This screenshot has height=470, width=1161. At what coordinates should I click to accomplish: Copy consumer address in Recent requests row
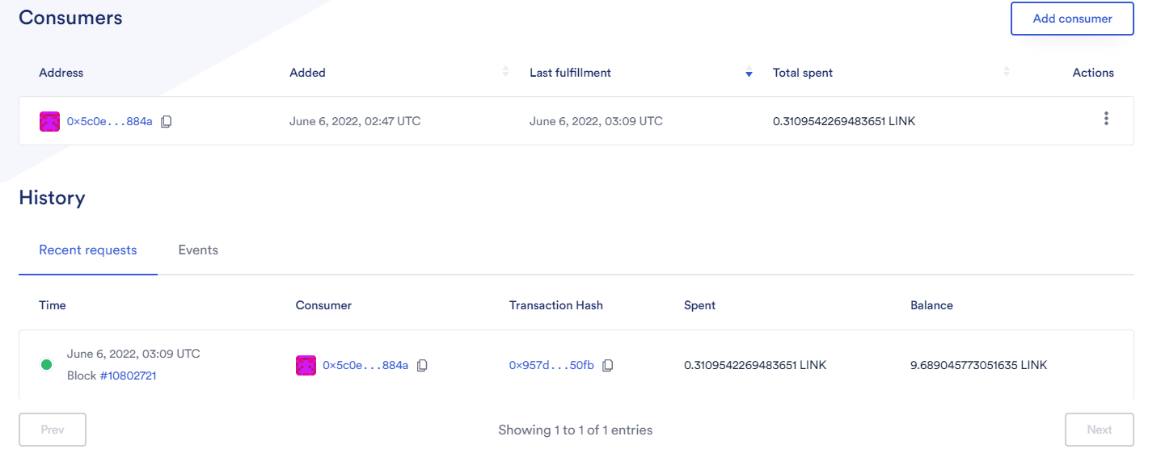pyautogui.click(x=422, y=366)
